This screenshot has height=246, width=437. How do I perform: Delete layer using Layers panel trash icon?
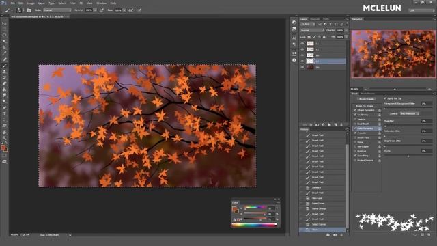tap(341, 124)
